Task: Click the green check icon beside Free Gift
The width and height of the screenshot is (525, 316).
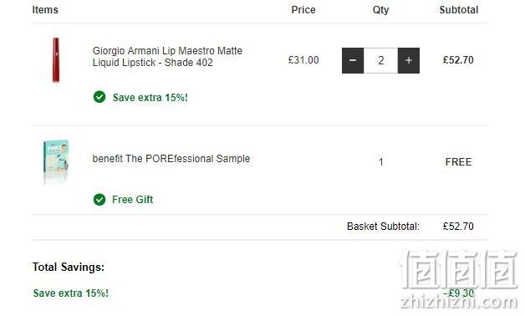Action: coord(99,200)
